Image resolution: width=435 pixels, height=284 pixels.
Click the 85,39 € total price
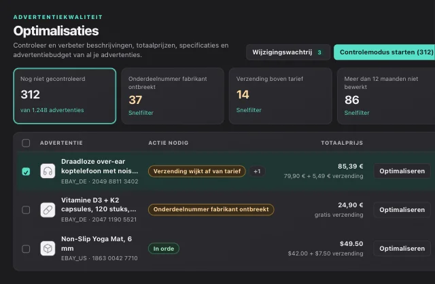click(x=351, y=166)
